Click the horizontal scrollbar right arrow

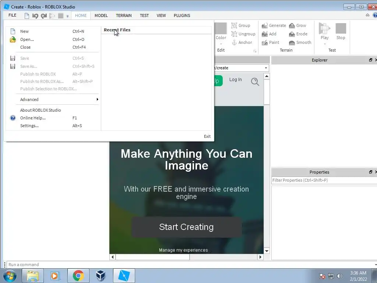[x=260, y=257]
